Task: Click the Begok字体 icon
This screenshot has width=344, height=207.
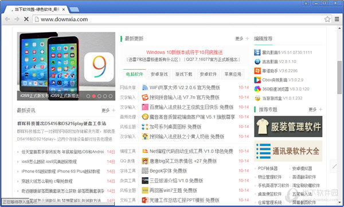Action: click(x=145, y=170)
